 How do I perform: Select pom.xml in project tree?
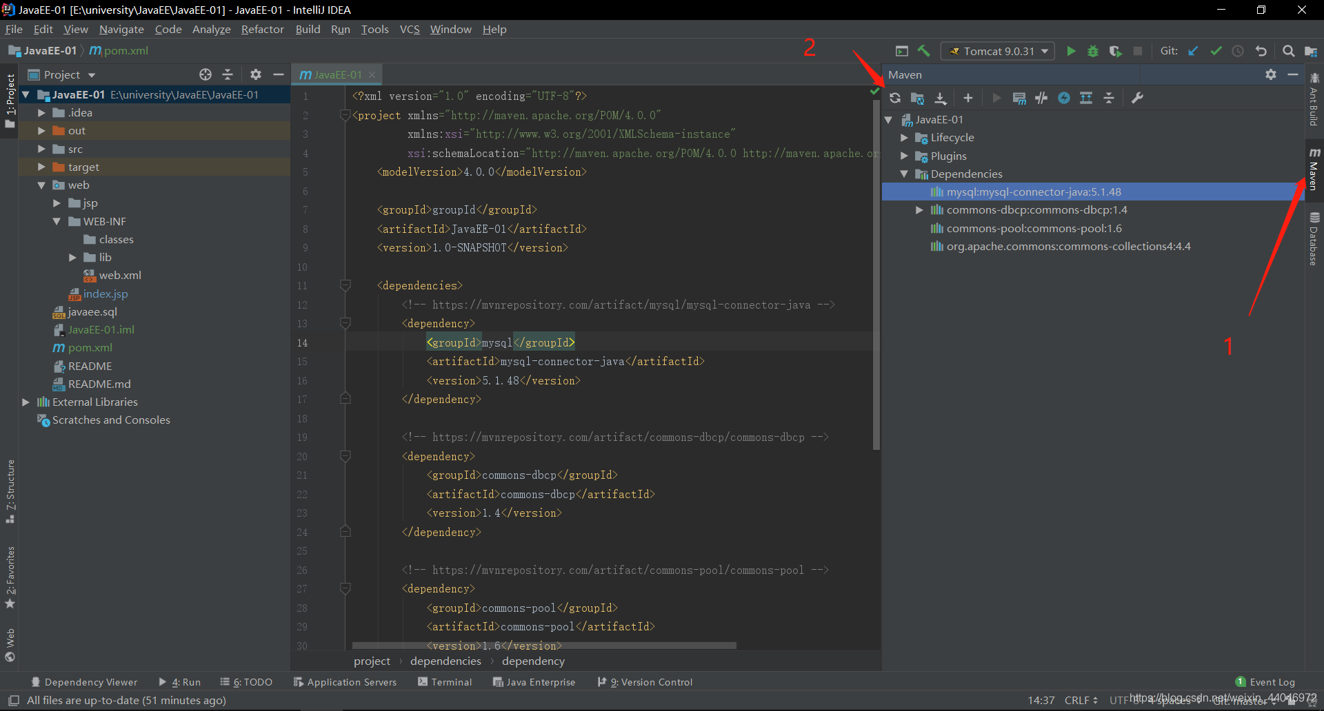(90, 348)
